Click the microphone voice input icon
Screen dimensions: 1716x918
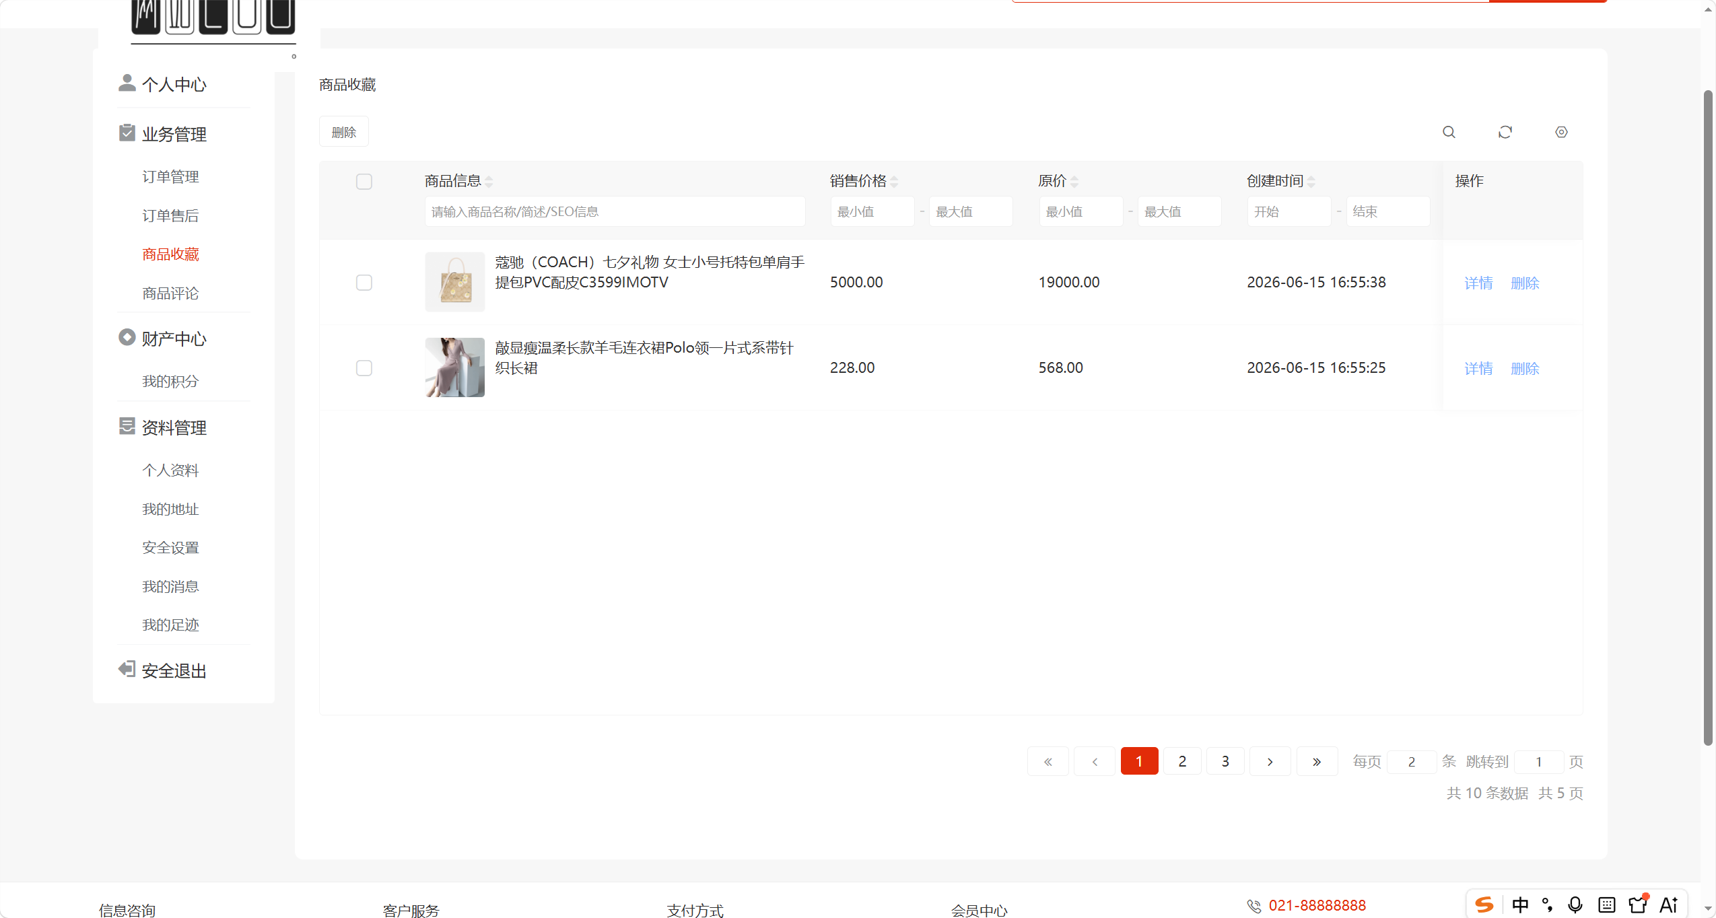[x=1575, y=905]
